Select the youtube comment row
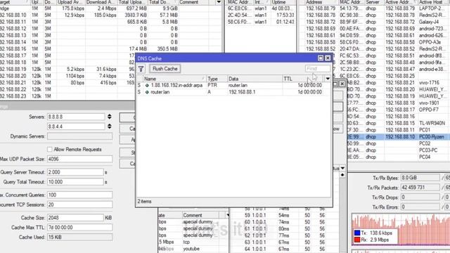Image resolution: width=450 pixels, height=253 pixels. (x=193, y=249)
